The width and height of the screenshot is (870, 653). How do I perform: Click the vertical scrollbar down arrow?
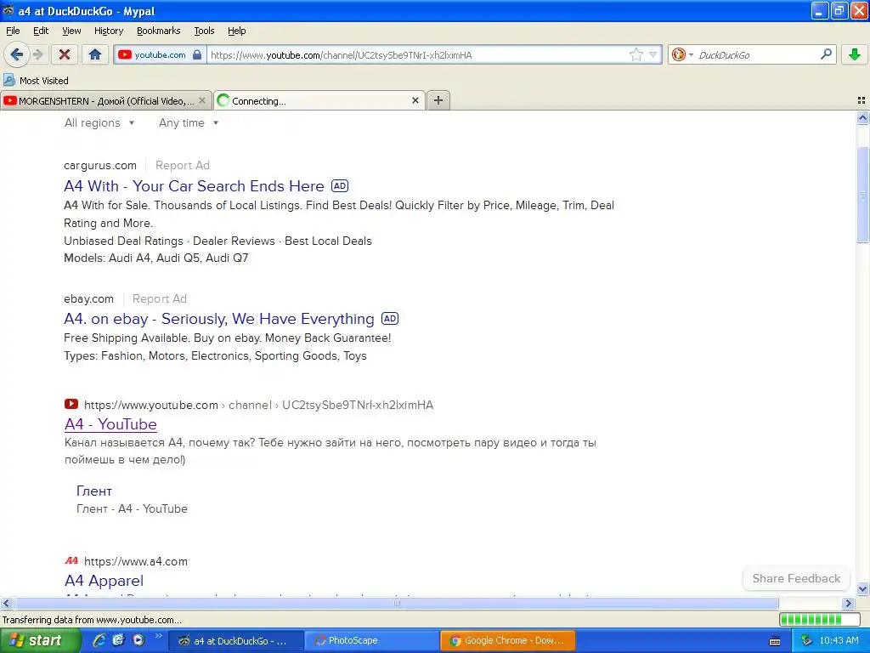[862, 588]
